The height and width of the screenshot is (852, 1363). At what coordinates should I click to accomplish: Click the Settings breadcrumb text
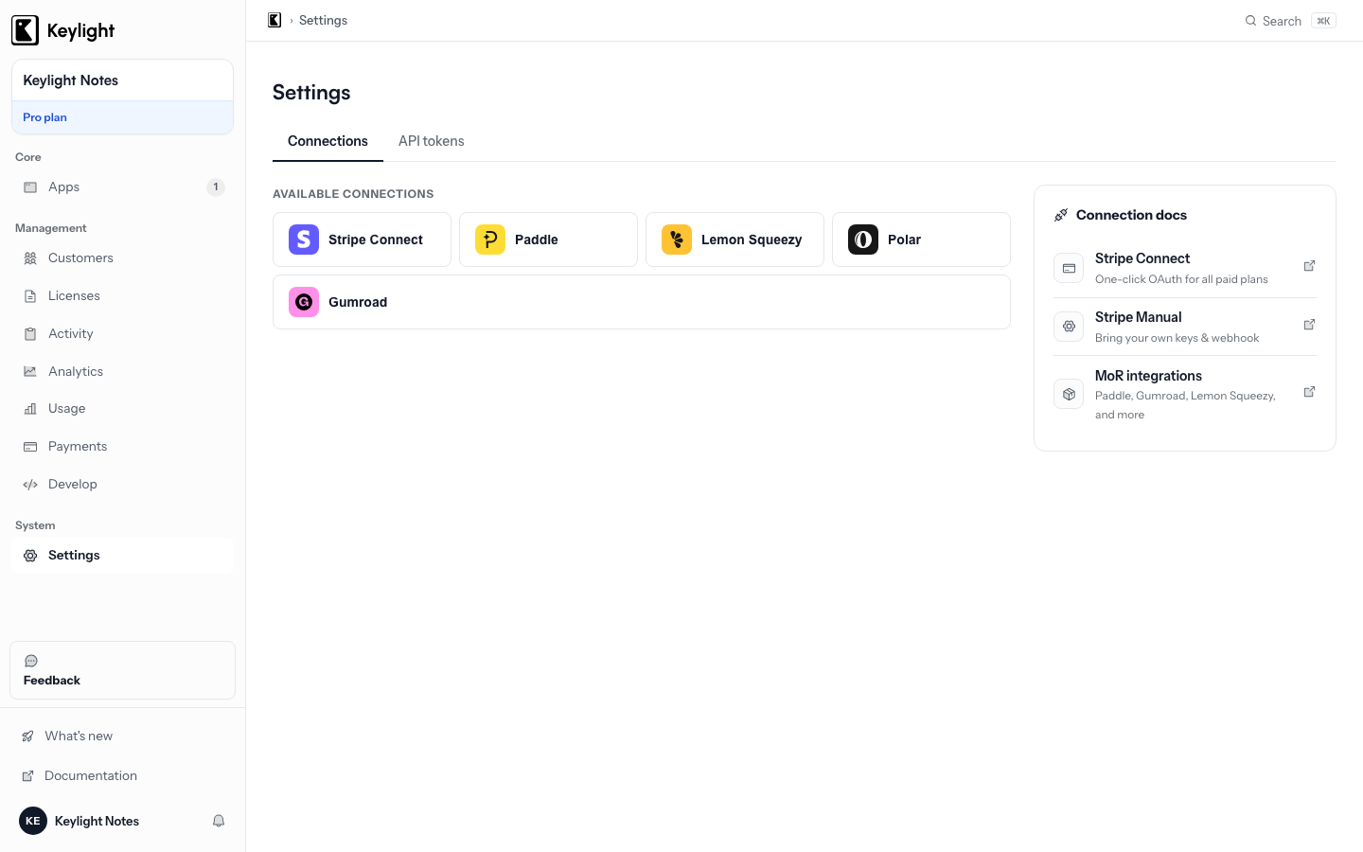pyautogui.click(x=323, y=20)
